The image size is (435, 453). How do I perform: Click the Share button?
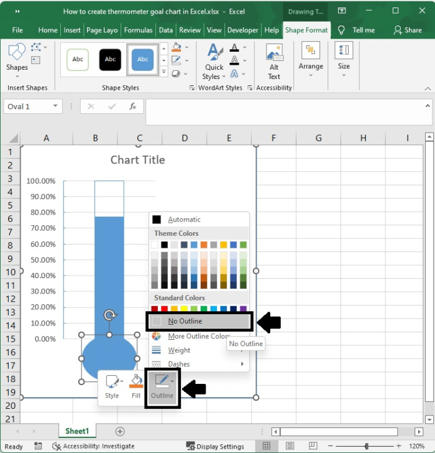(407, 30)
